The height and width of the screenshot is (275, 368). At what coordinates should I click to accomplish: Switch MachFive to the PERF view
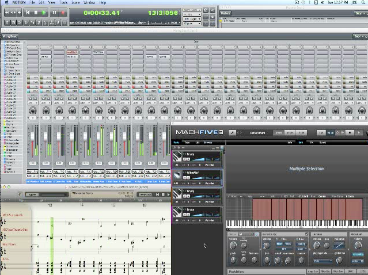click(301, 133)
